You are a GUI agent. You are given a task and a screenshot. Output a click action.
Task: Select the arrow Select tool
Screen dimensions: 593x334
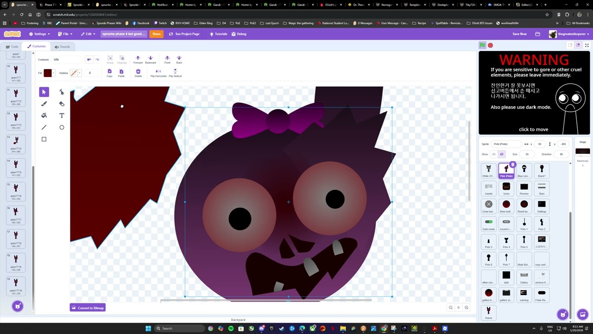44,92
